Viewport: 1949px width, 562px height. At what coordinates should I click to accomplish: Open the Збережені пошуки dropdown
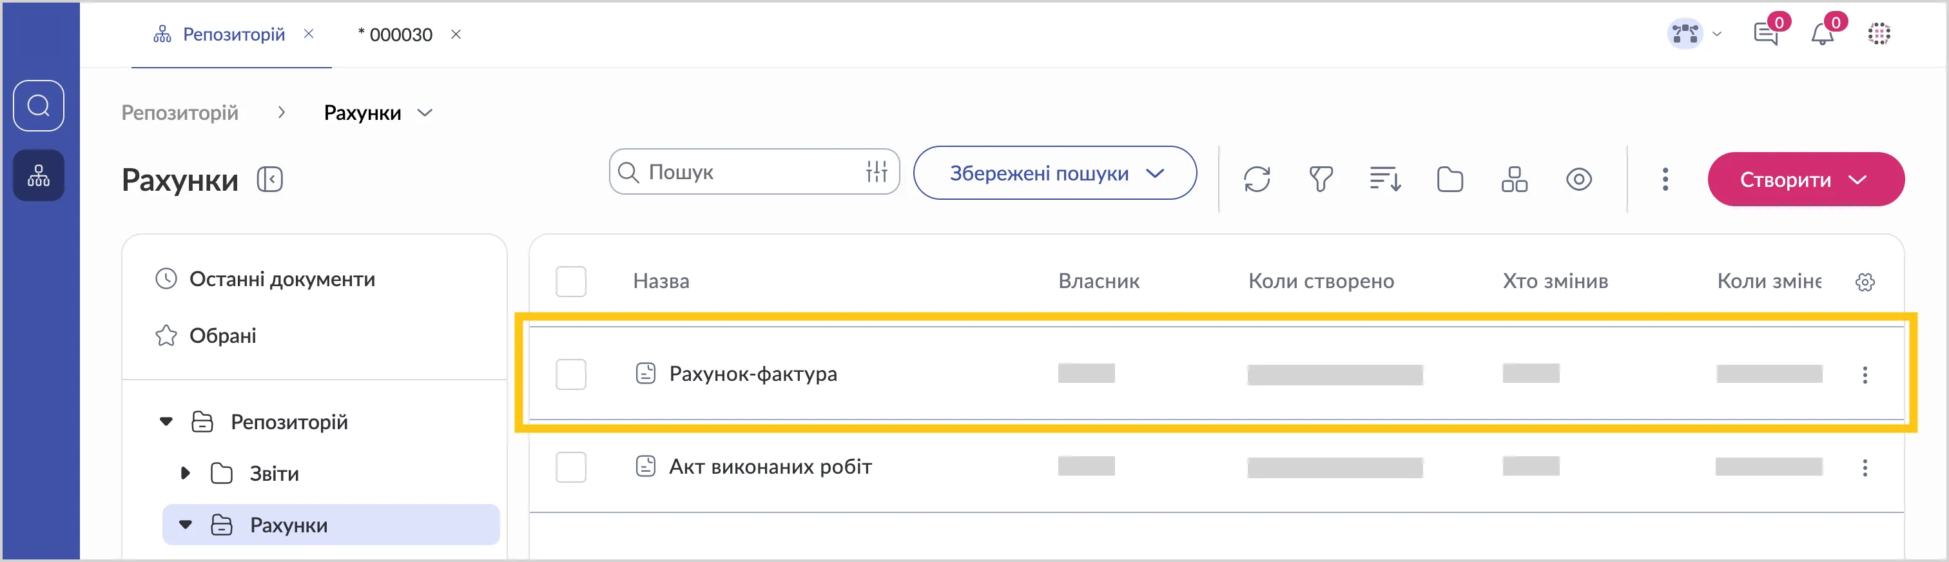(1054, 173)
